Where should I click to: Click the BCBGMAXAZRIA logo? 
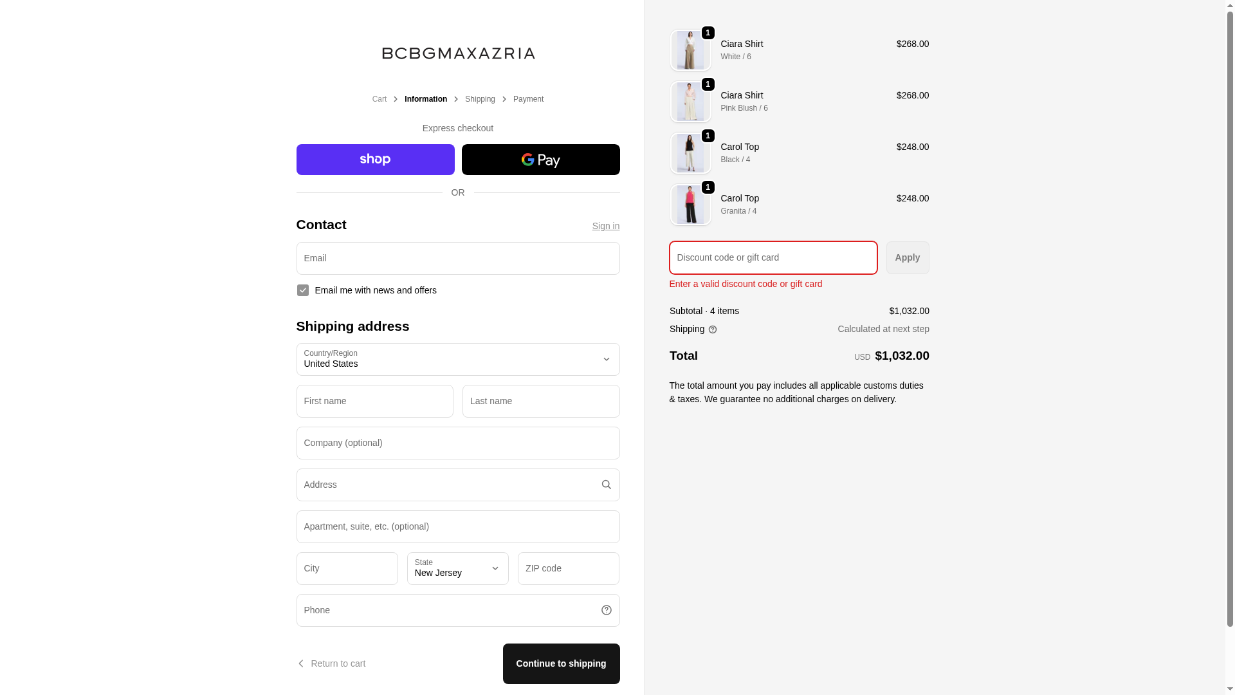click(x=458, y=53)
